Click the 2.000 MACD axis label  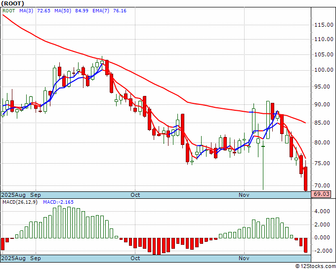click(x=322, y=225)
